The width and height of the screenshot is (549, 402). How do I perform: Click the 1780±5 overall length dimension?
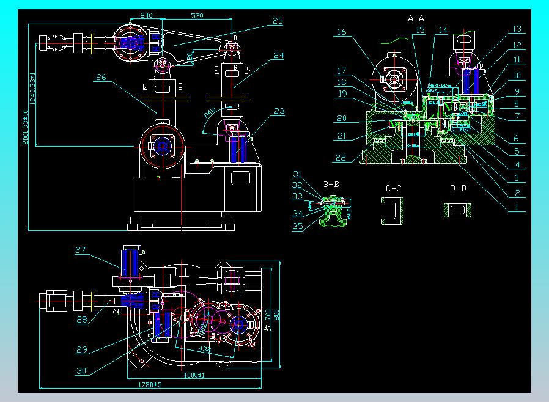point(150,385)
